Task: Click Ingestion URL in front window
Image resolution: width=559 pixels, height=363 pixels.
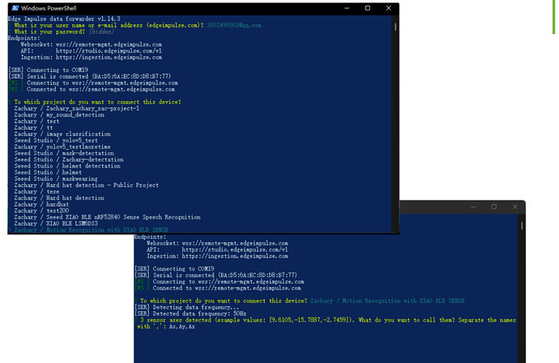Action: tap(109, 58)
